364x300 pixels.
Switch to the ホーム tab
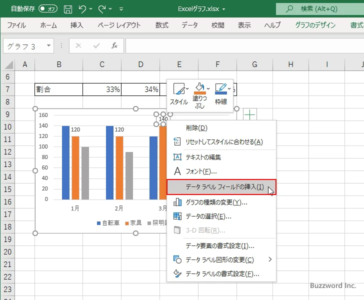(x=48, y=25)
